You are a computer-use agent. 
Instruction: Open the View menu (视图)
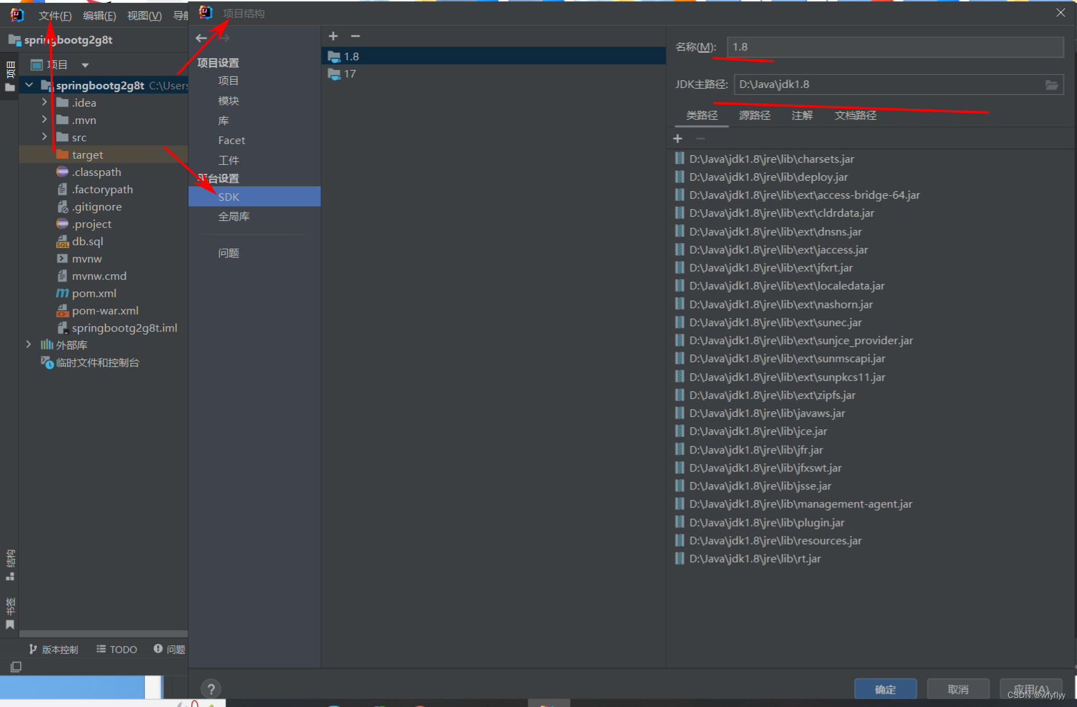144,15
